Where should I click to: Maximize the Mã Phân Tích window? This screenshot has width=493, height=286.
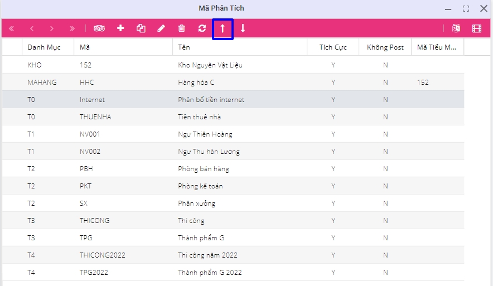pyautogui.click(x=466, y=9)
